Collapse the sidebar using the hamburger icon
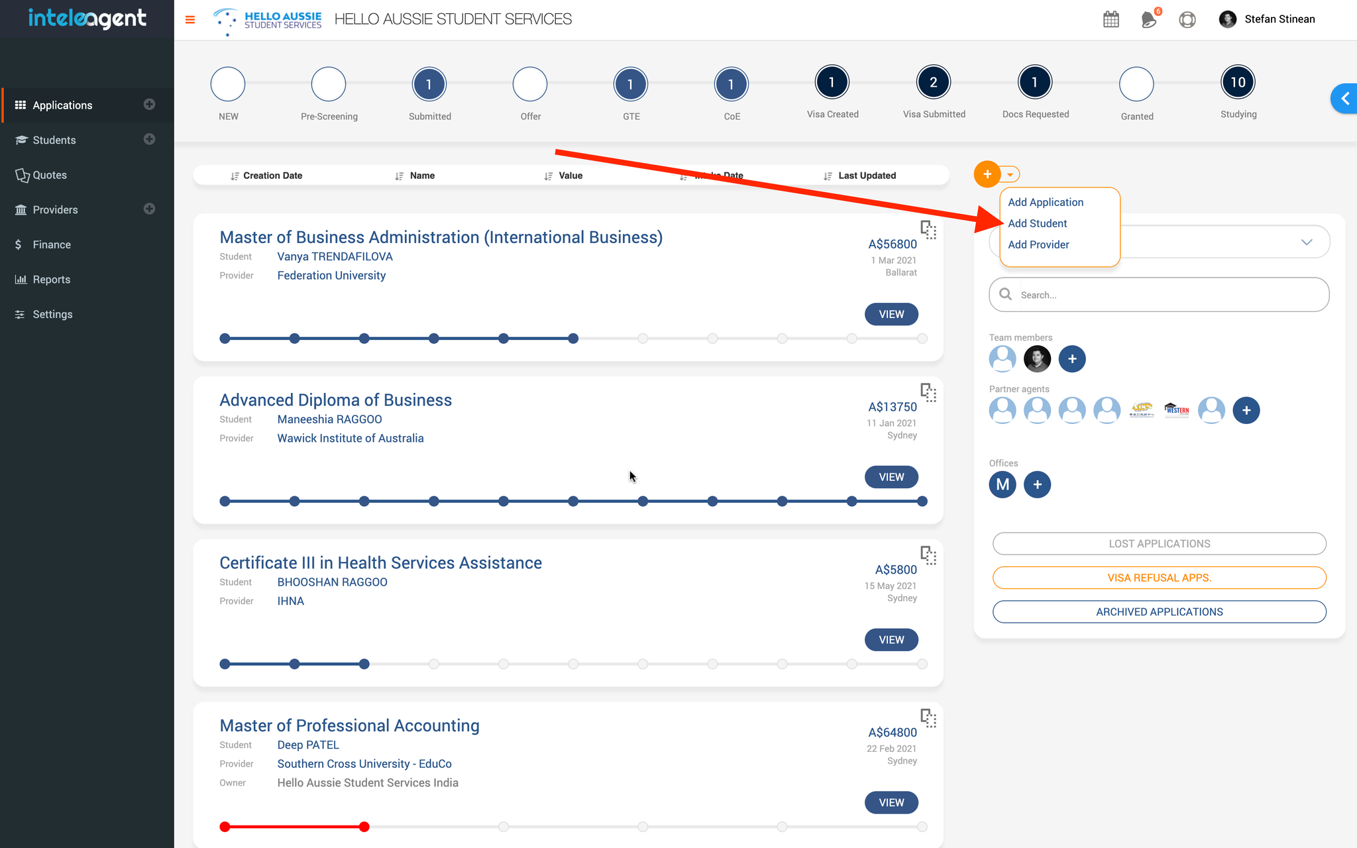 [x=190, y=19]
